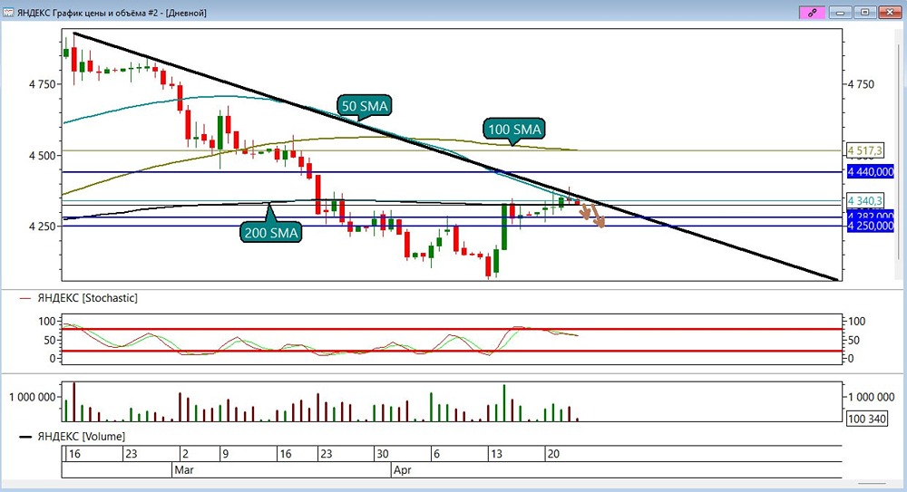Close the ЯНДЕКС chart window
907x492 pixels.
click(891, 12)
